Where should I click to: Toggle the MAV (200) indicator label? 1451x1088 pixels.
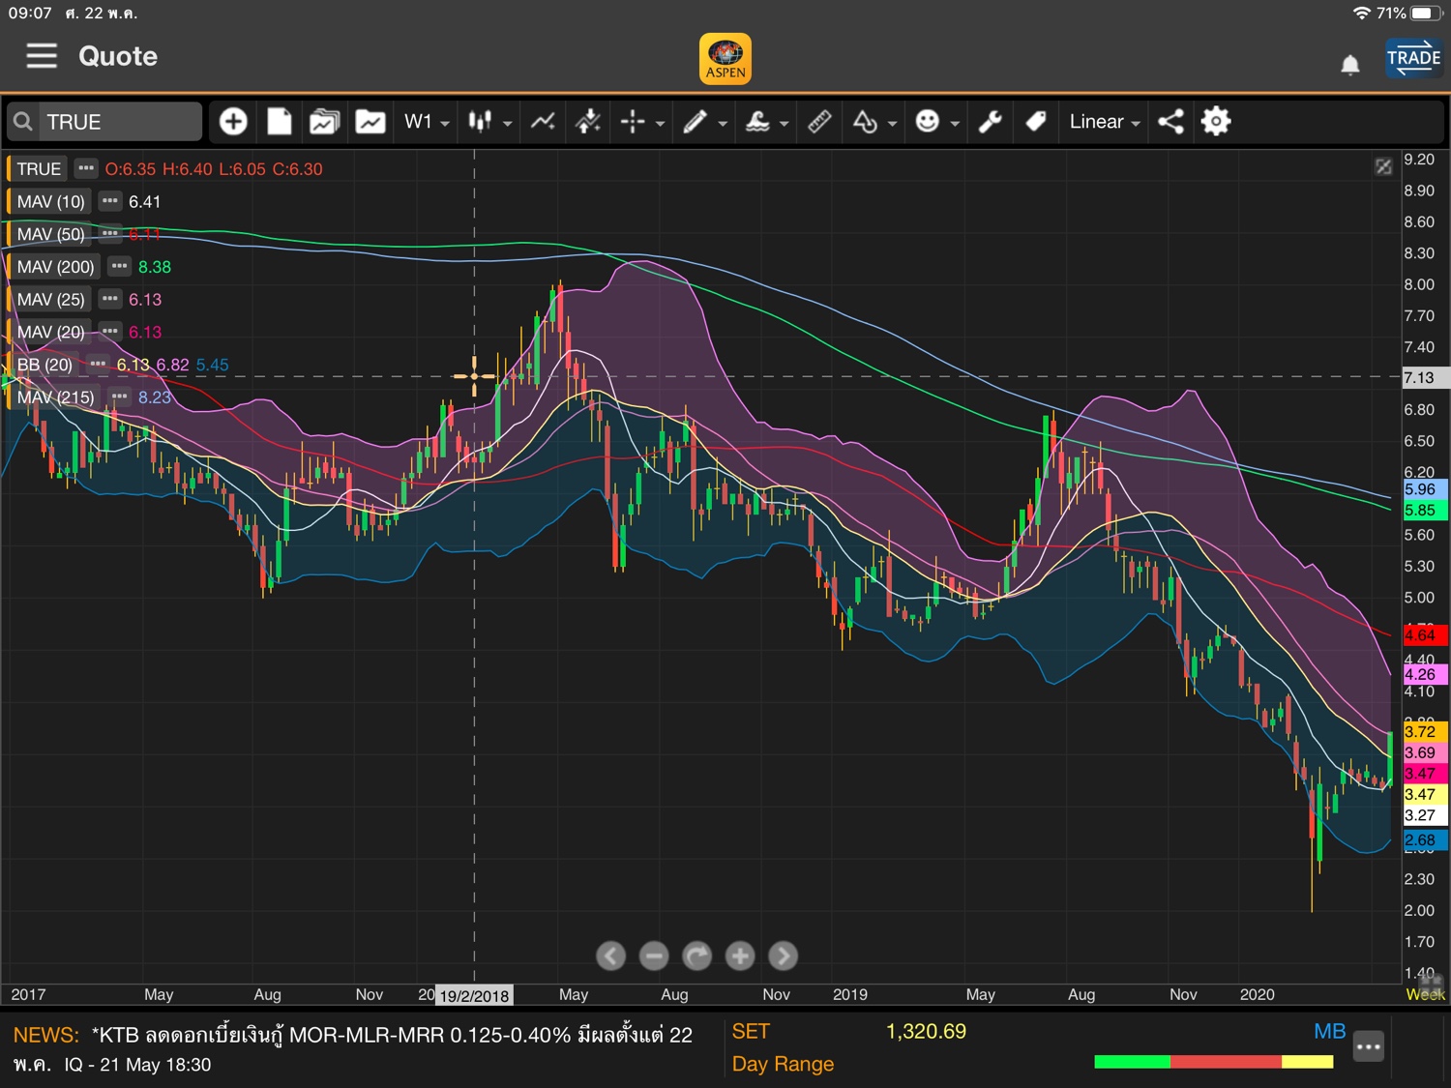point(55,267)
